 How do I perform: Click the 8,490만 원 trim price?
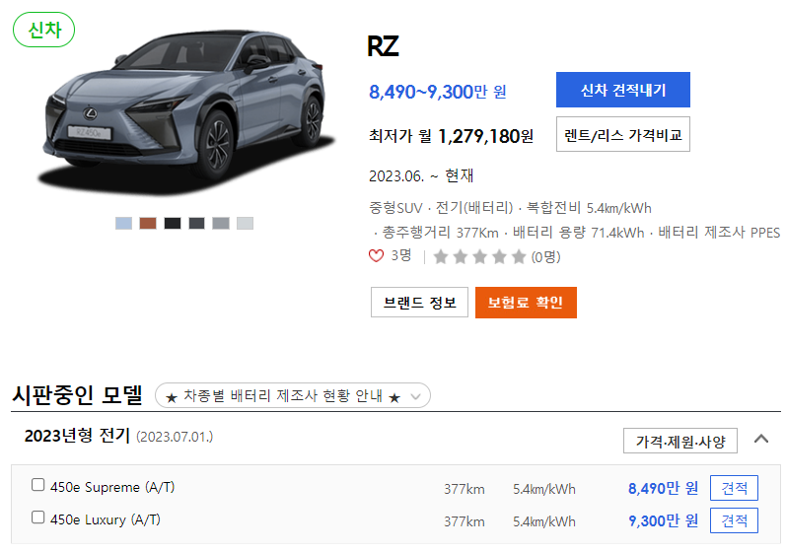(663, 488)
